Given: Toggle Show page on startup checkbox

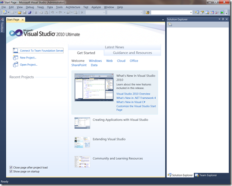Looking at the screenshot, I should 11,172.
